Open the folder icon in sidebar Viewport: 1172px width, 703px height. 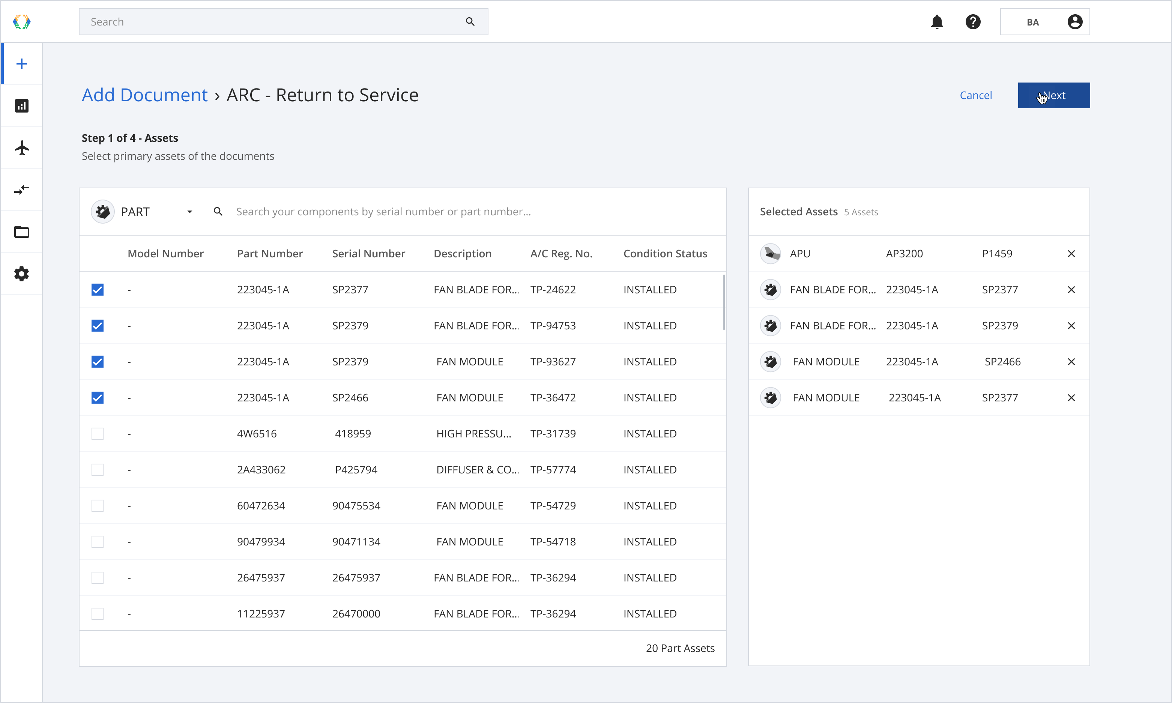[x=22, y=232]
